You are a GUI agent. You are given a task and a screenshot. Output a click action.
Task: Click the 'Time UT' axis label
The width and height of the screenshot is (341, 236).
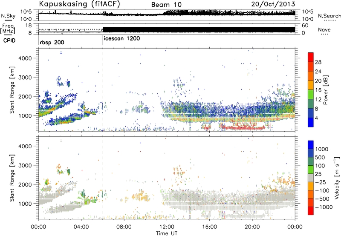coord(167,233)
